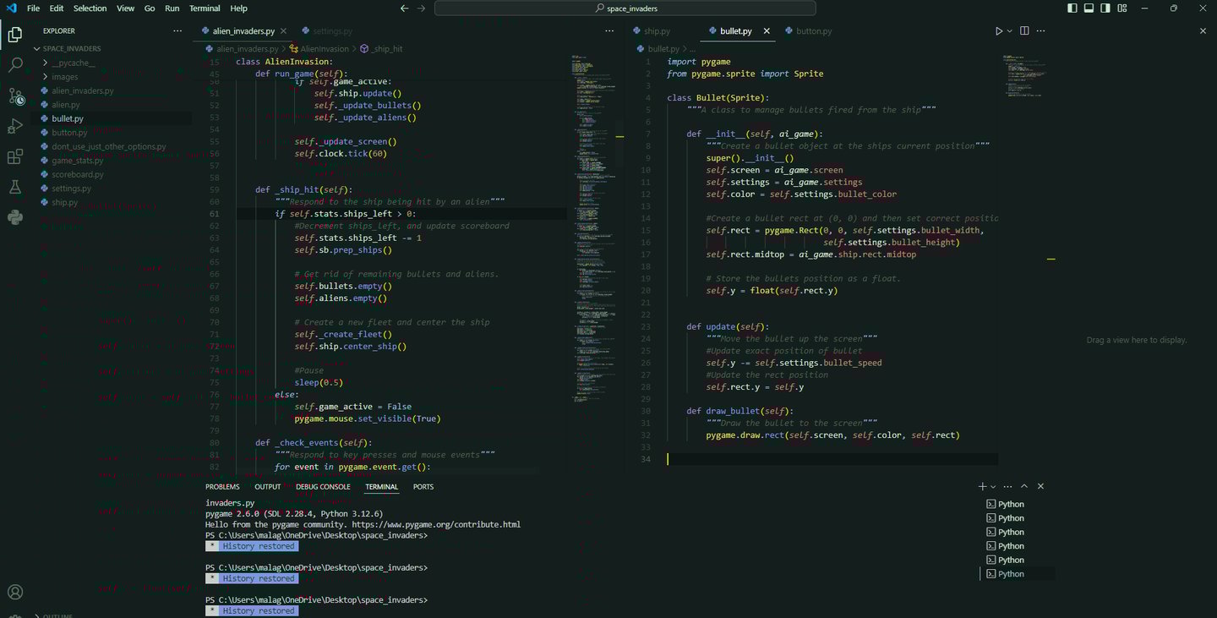Open more actions for left editor group
This screenshot has height=618, width=1217.
610,31
